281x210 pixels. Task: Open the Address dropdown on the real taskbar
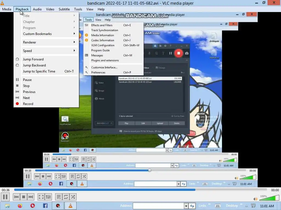pyautogui.click(x=186, y=206)
